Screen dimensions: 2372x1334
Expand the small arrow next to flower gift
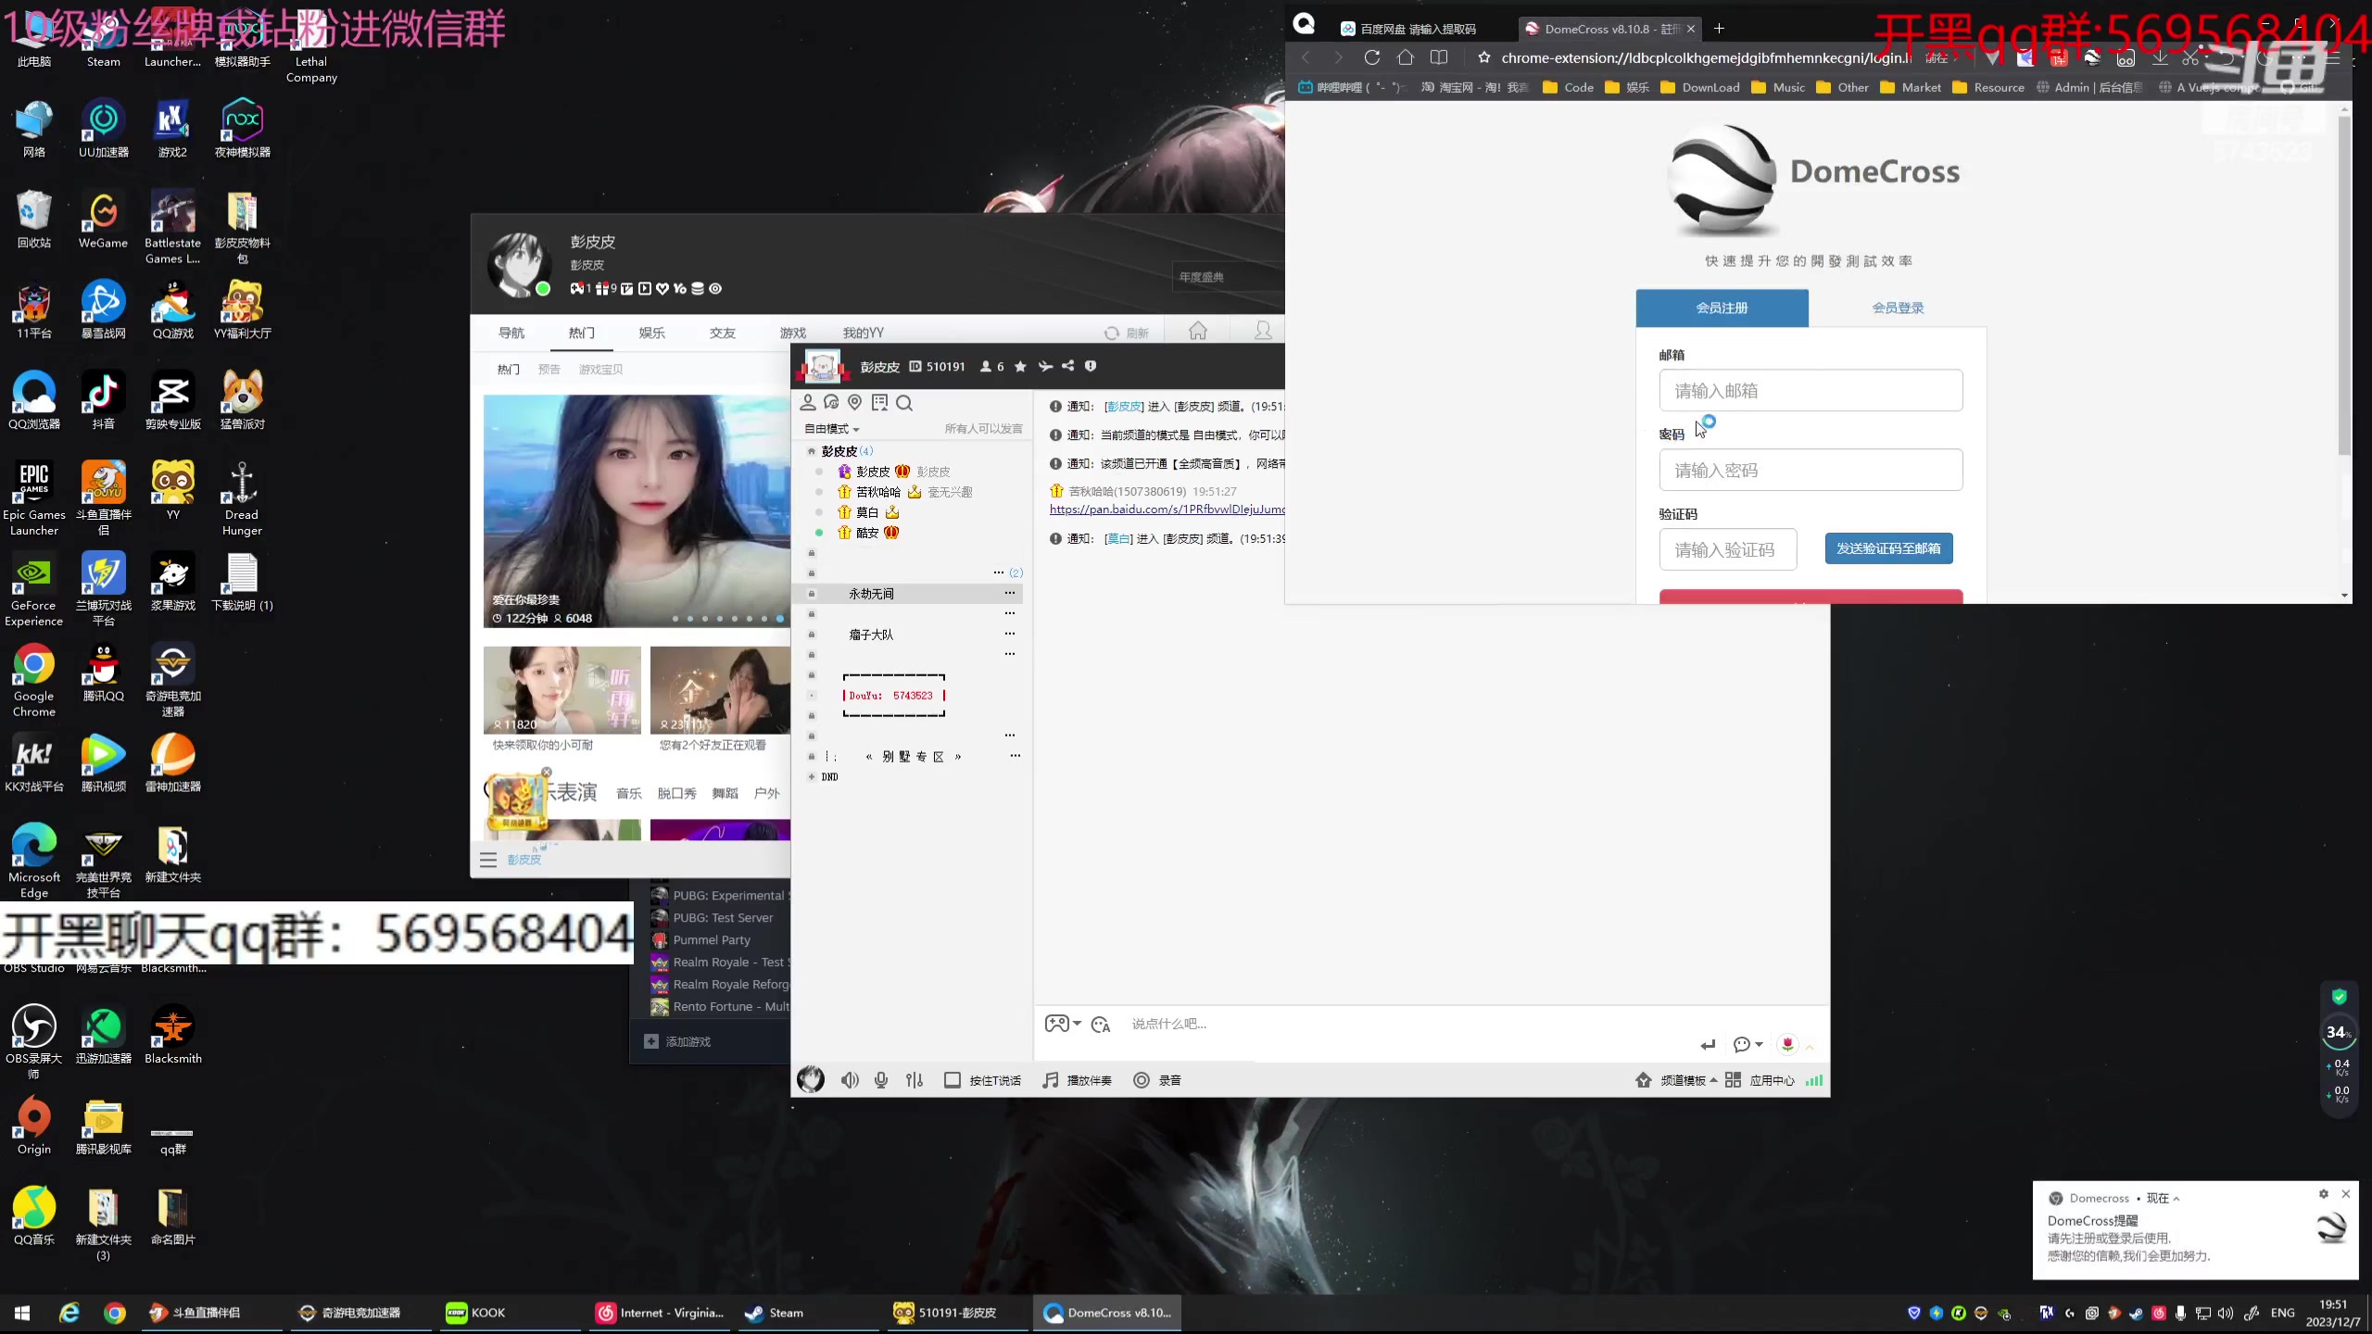click(1810, 1047)
